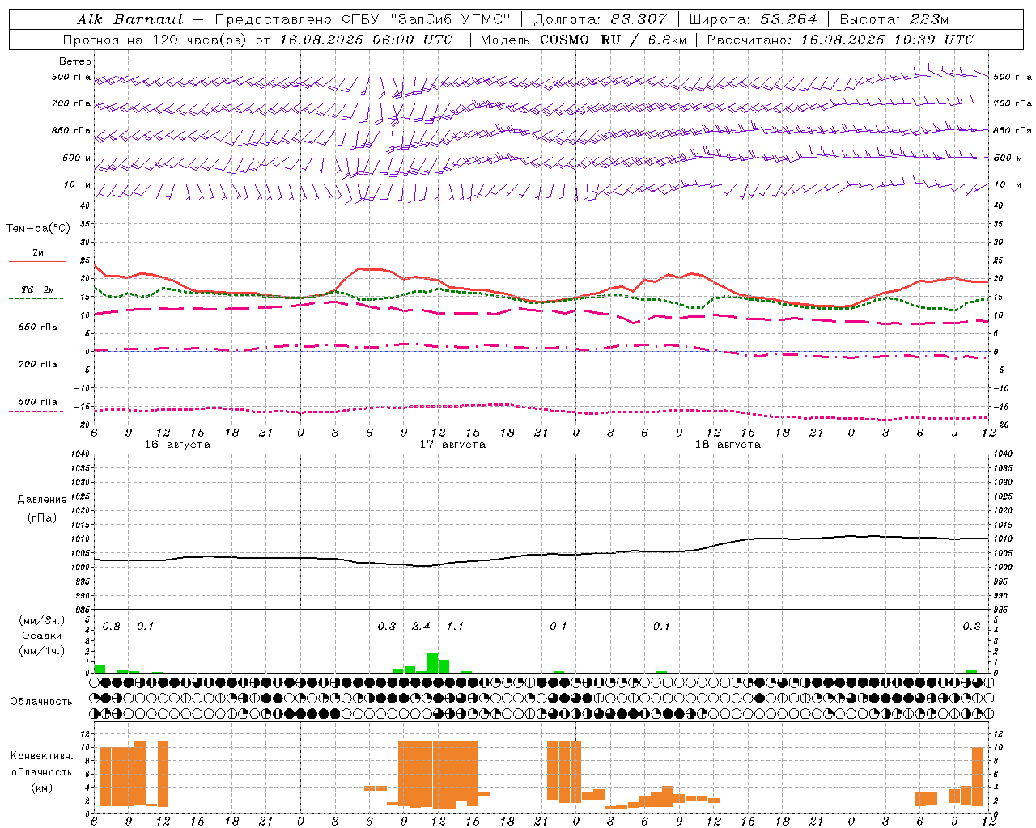
Task: Click the precipitation value '0.2'
Action: click(x=971, y=627)
